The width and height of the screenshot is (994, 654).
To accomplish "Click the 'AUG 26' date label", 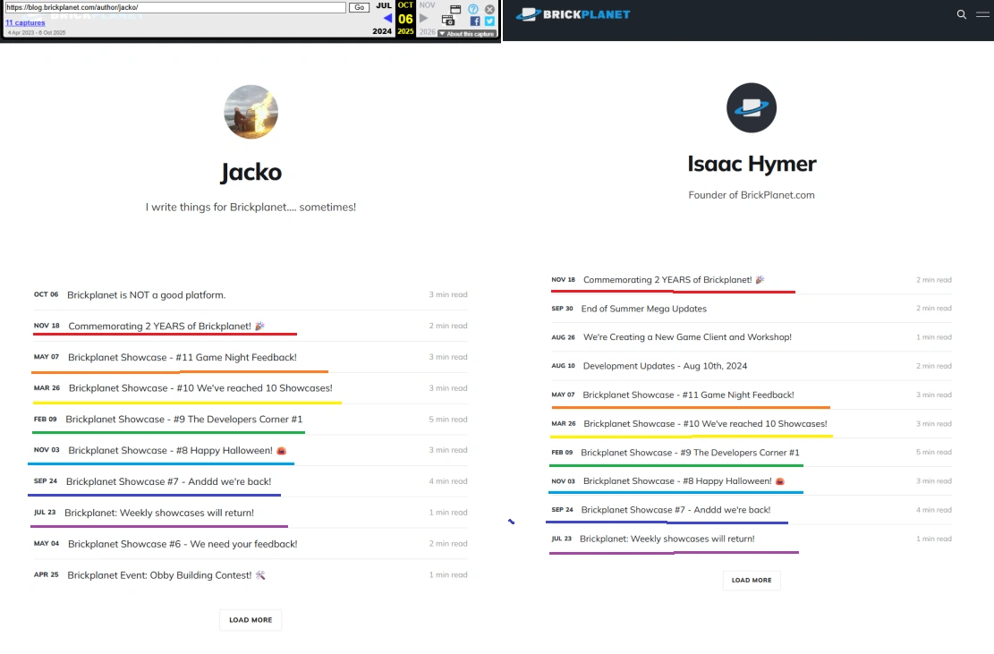I will pos(563,337).
